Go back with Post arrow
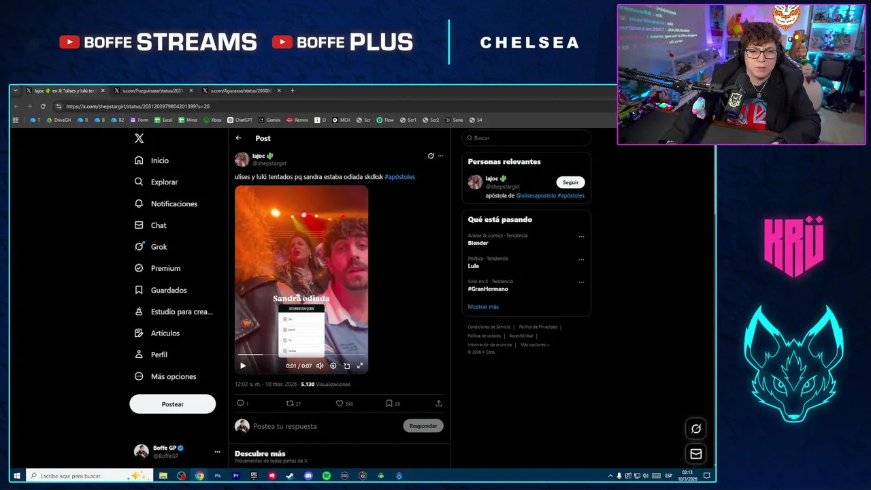The image size is (871, 490). (239, 138)
